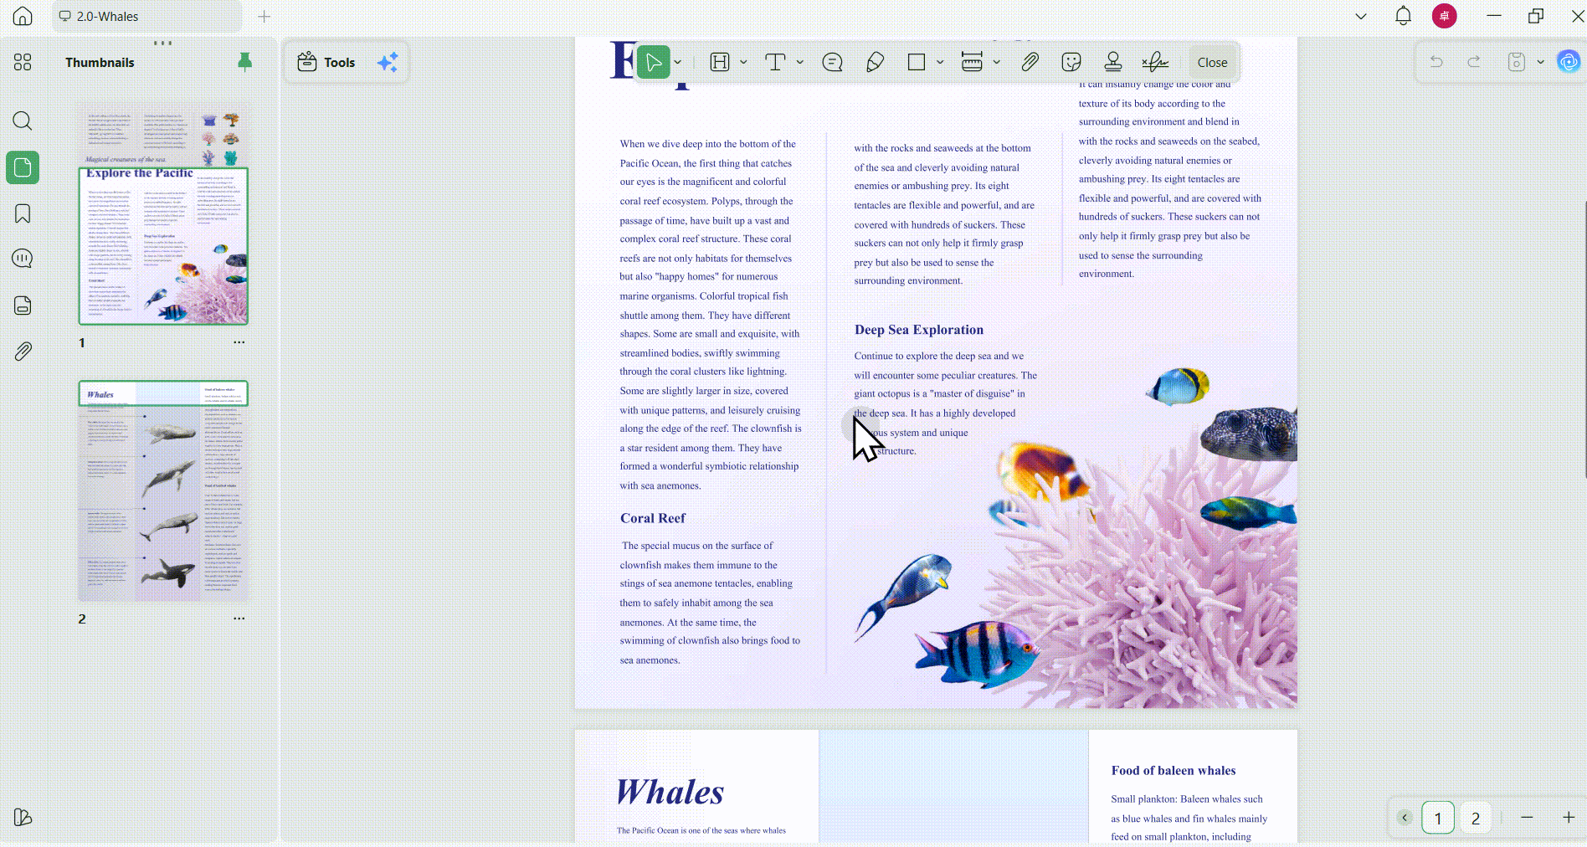This screenshot has height=847, width=1587.
Task: Expand the Select tool dropdown arrow
Action: (x=678, y=62)
